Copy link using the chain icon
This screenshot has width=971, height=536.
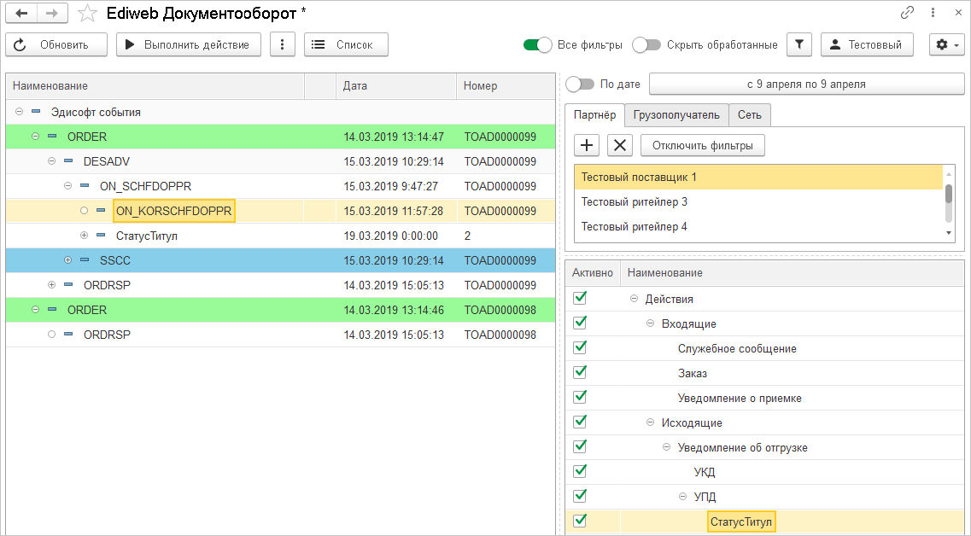pyautogui.click(x=907, y=13)
